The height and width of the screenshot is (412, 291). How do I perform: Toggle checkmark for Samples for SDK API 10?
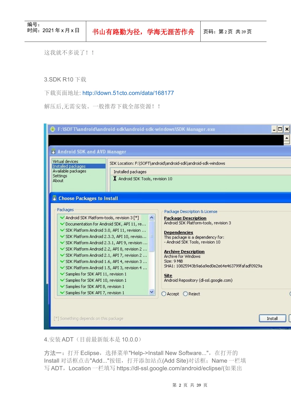pyautogui.click(x=62, y=280)
